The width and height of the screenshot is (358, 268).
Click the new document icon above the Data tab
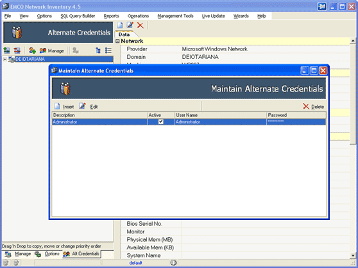coord(120,25)
